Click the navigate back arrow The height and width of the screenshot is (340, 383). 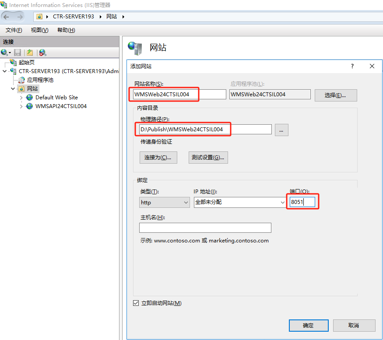pyautogui.click(x=7, y=17)
